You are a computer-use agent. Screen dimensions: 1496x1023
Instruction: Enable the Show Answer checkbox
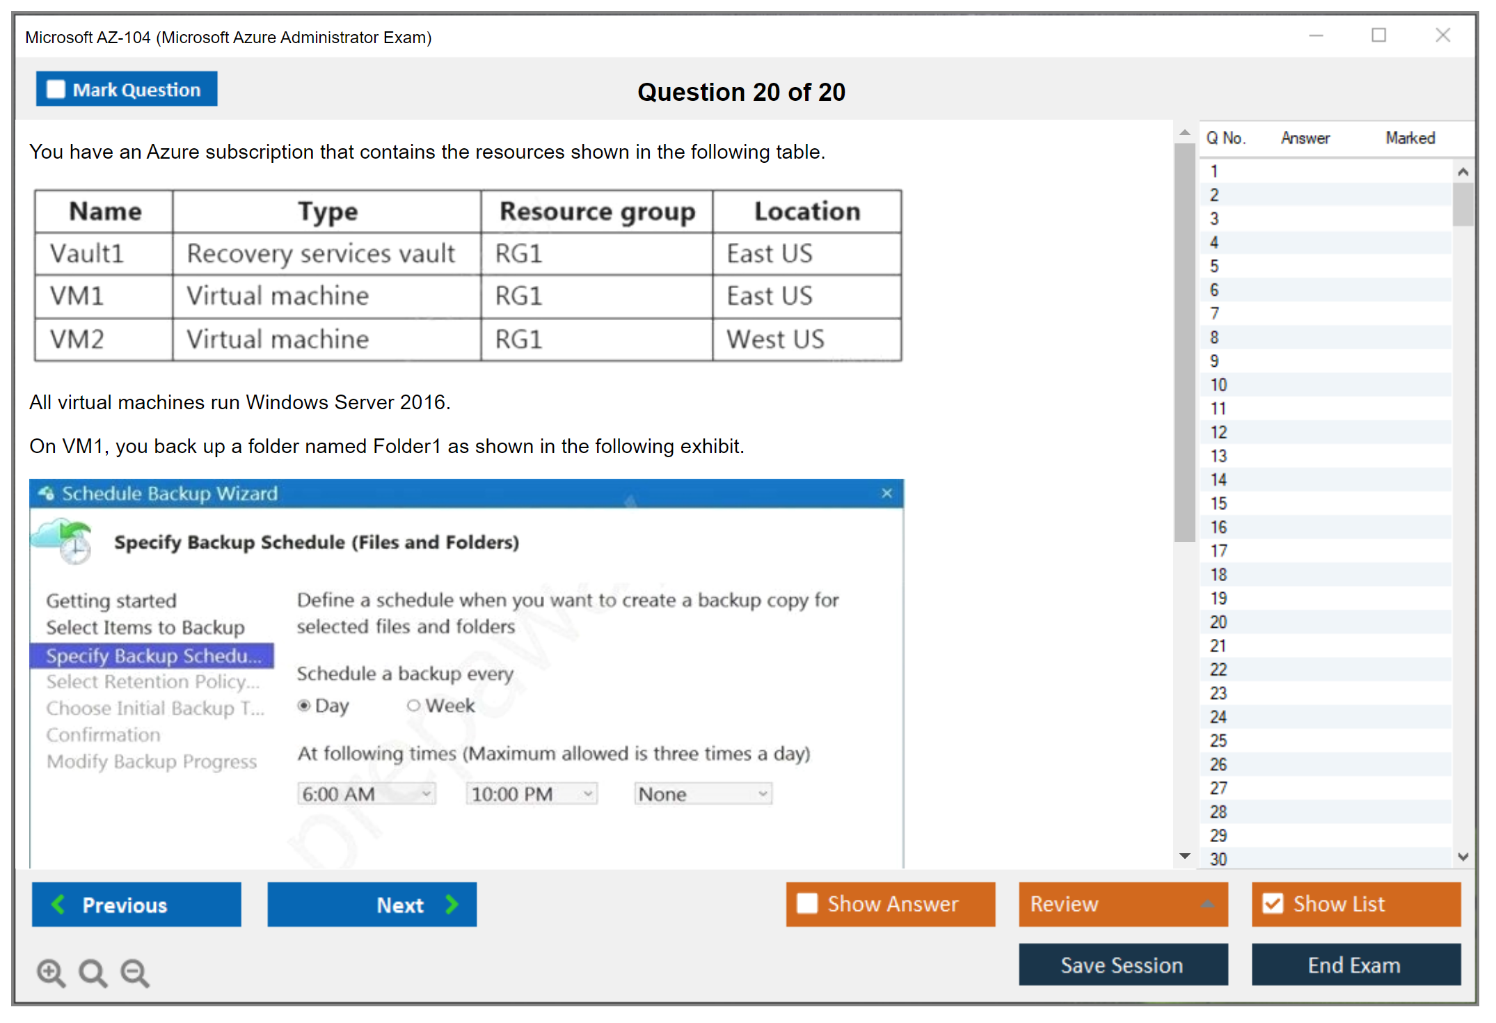click(807, 903)
